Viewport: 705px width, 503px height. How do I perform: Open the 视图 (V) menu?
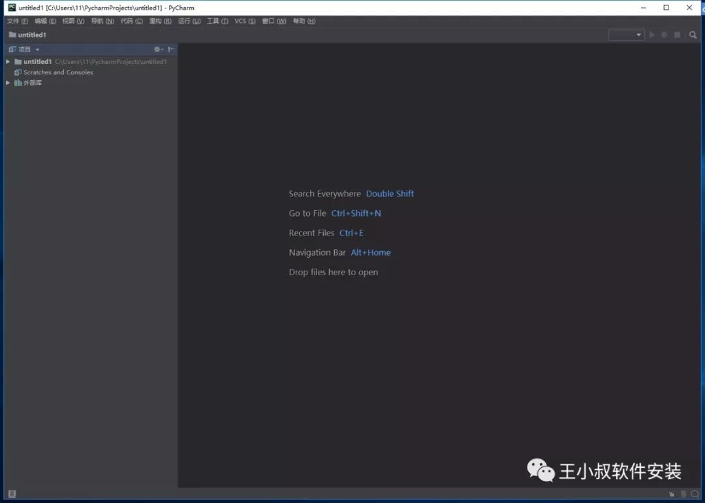[x=73, y=21]
